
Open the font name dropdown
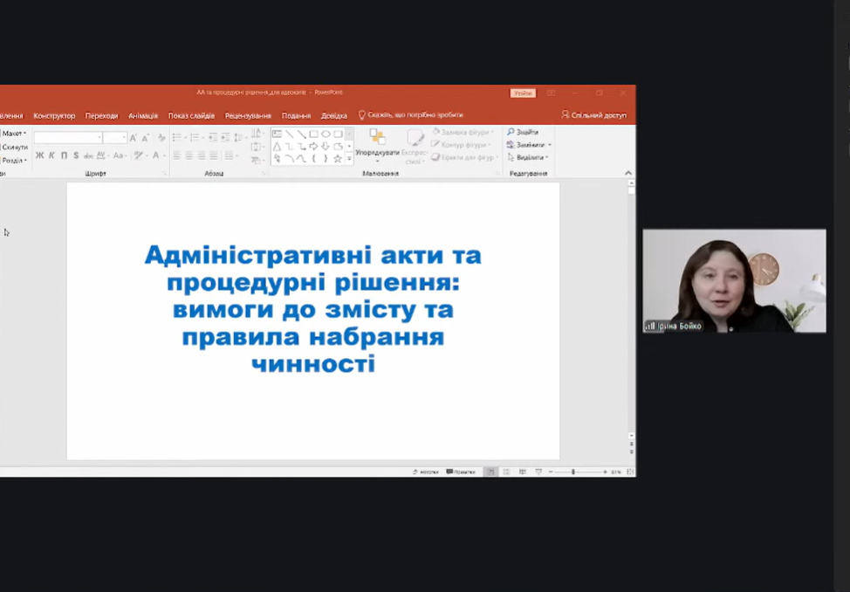pos(99,137)
